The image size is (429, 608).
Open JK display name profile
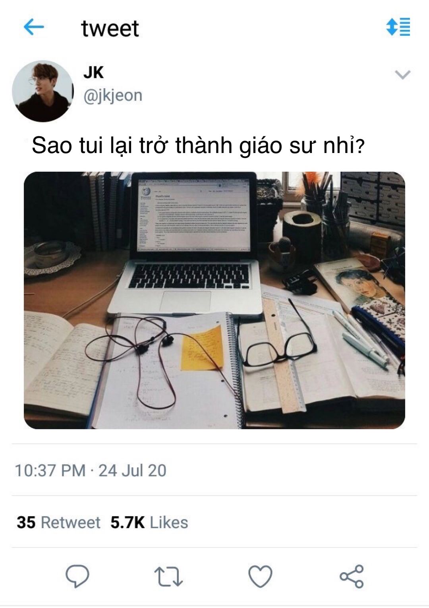(x=93, y=73)
